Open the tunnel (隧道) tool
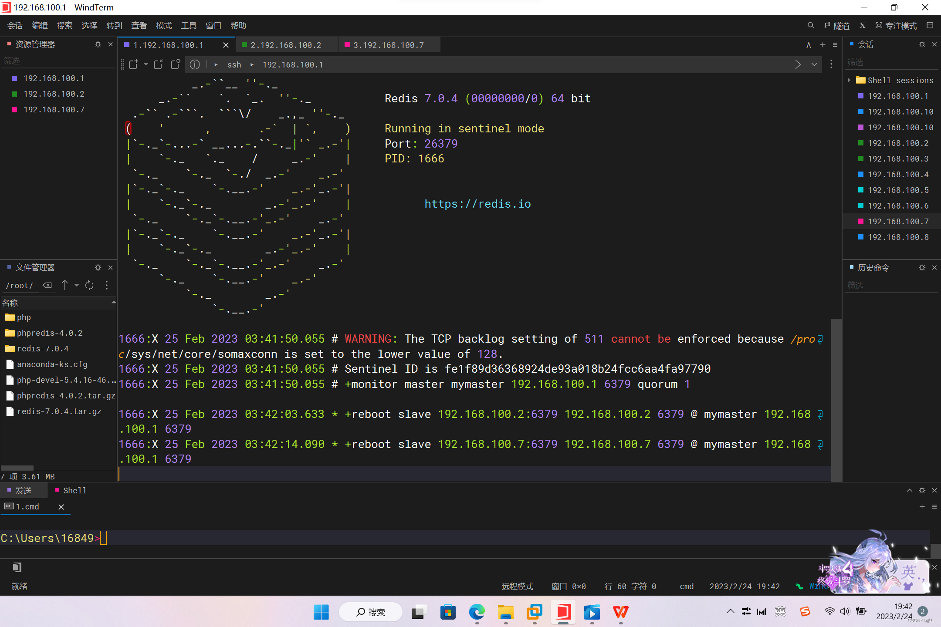This screenshot has height=627, width=941. point(837,26)
